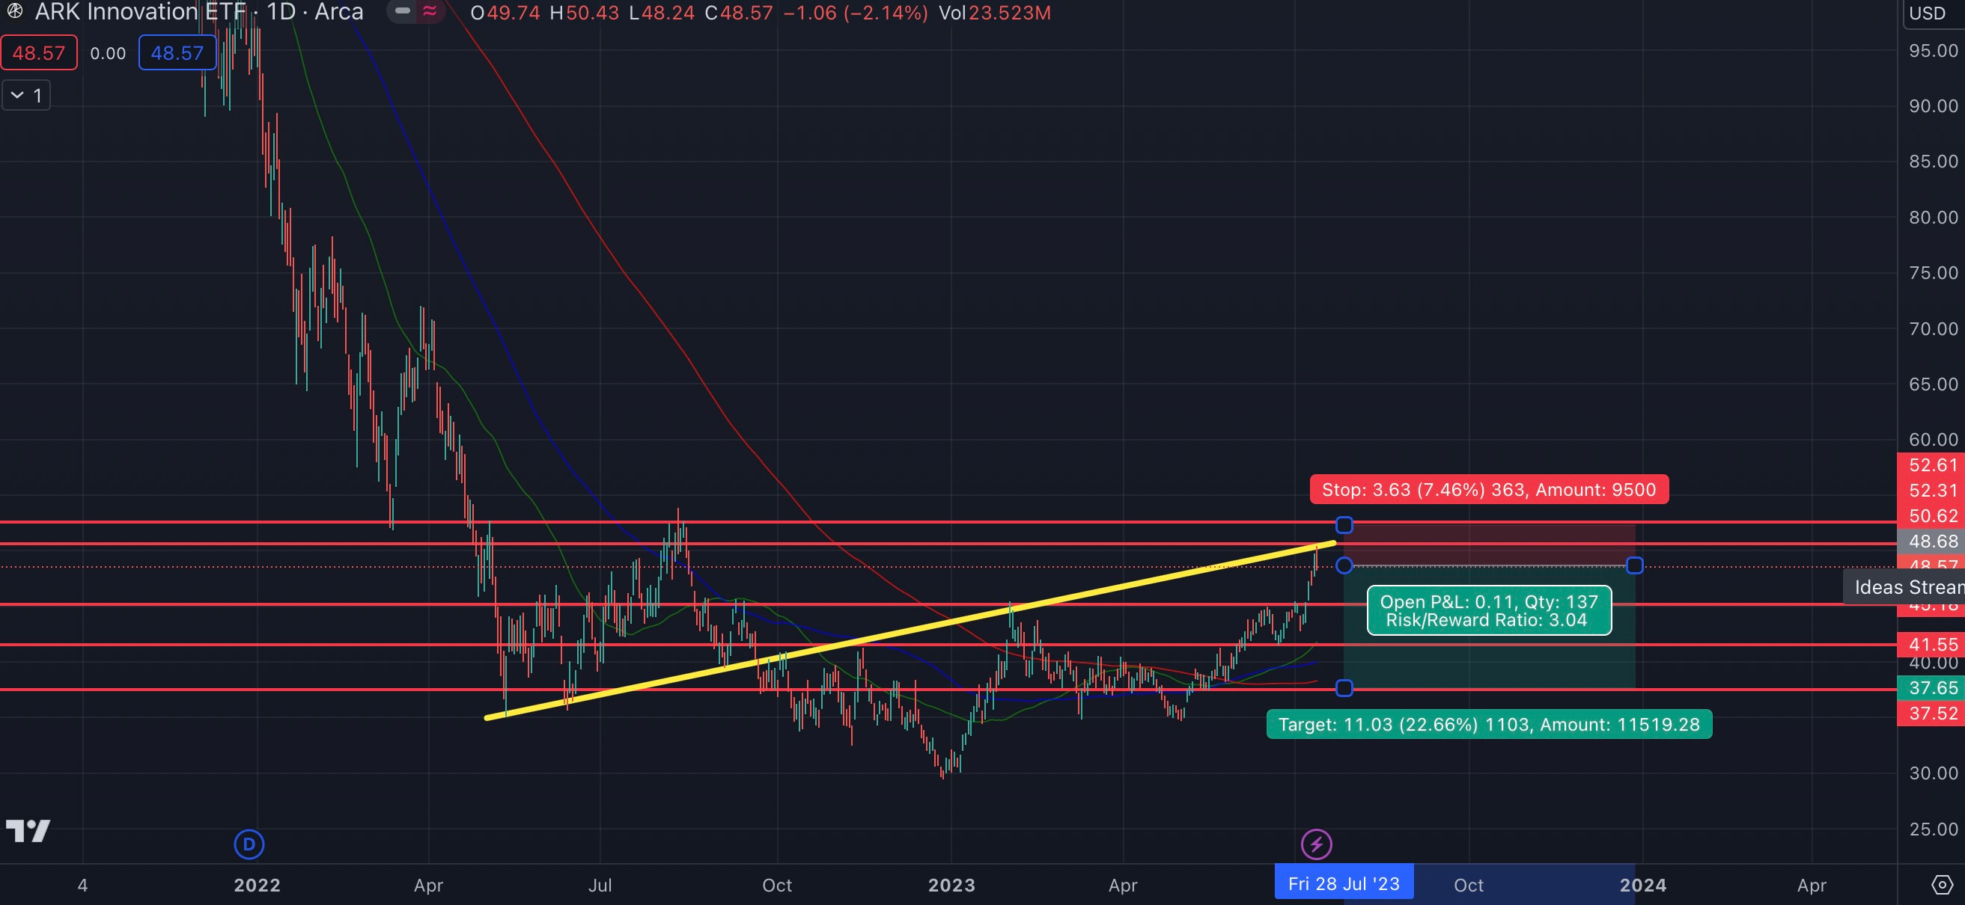Click the left entry-level circle handle
The height and width of the screenshot is (905, 1965).
pos(1344,565)
